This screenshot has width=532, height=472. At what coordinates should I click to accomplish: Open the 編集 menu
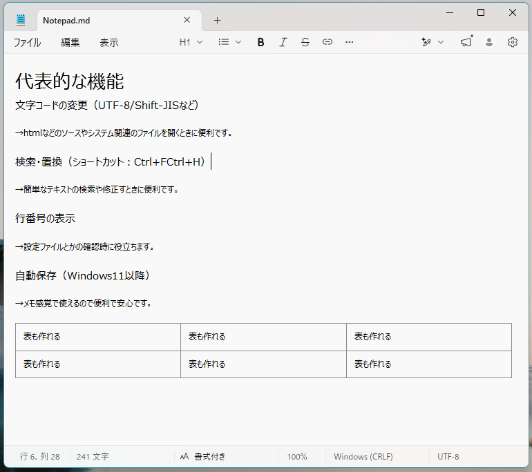tap(70, 42)
